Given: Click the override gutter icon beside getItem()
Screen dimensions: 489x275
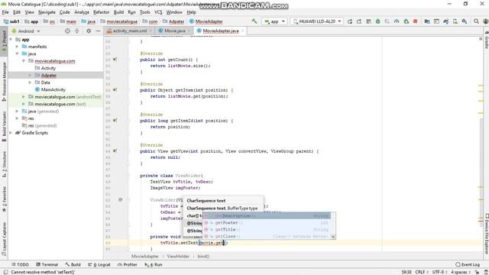Looking at the screenshot, I should click(115, 90).
